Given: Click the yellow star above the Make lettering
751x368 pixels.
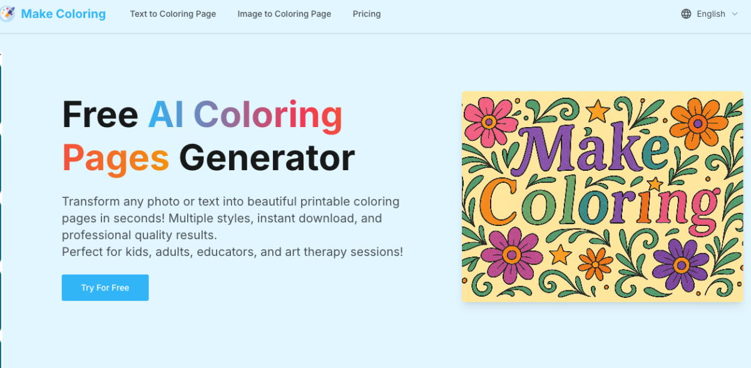Looking at the screenshot, I should (x=598, y=111).
